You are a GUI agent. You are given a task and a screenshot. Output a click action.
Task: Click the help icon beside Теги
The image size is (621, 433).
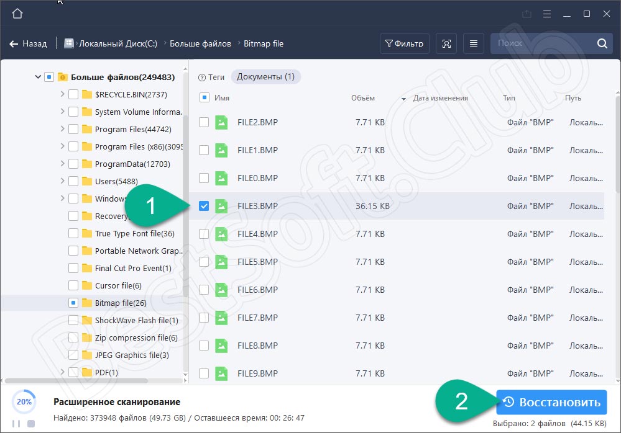[x=201, y=78]
